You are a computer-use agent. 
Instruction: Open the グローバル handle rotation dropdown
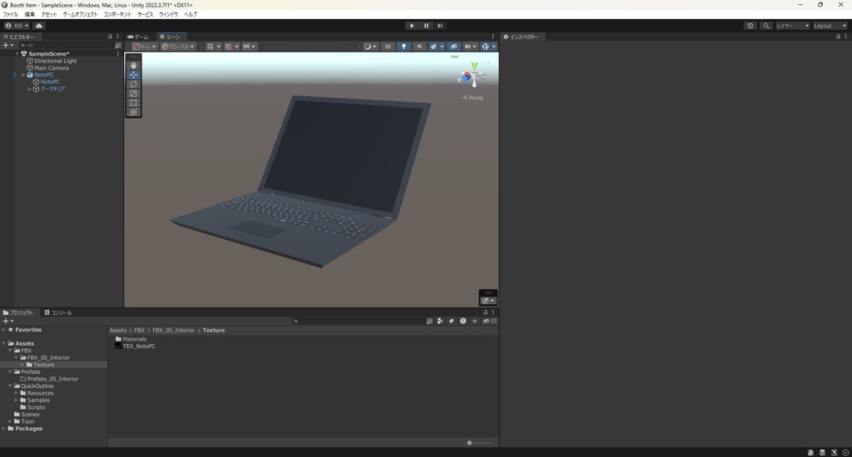[x=178, y=47]
